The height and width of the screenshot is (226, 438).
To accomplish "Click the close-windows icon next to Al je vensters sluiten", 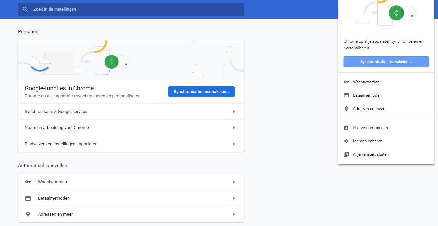I will [346, 154].
